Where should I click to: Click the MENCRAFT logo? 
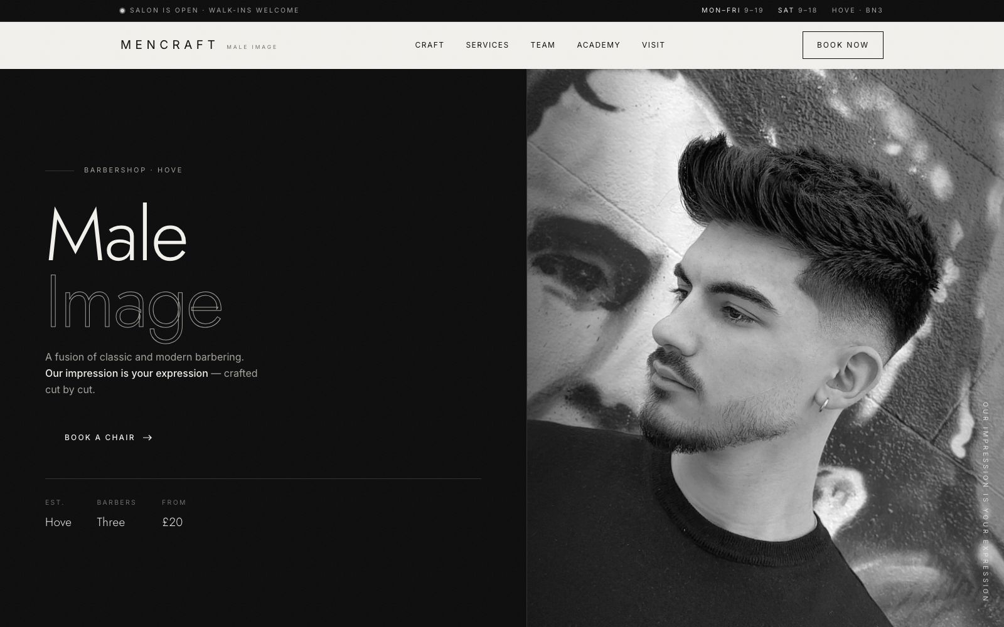point(168,45)
